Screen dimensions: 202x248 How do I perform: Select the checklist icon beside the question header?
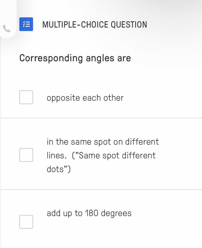pos(26,24)
